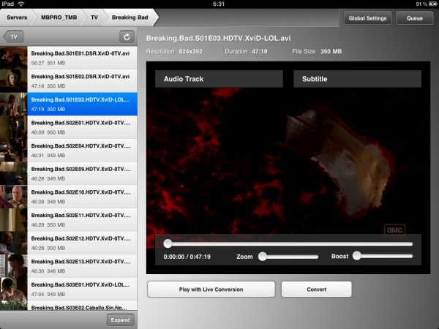This screenshot has height=329, width=439.
Task: Open the Queue
Action: [x=415, y=18]
